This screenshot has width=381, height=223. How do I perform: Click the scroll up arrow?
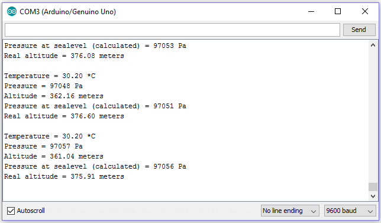(x=373, y=45)
